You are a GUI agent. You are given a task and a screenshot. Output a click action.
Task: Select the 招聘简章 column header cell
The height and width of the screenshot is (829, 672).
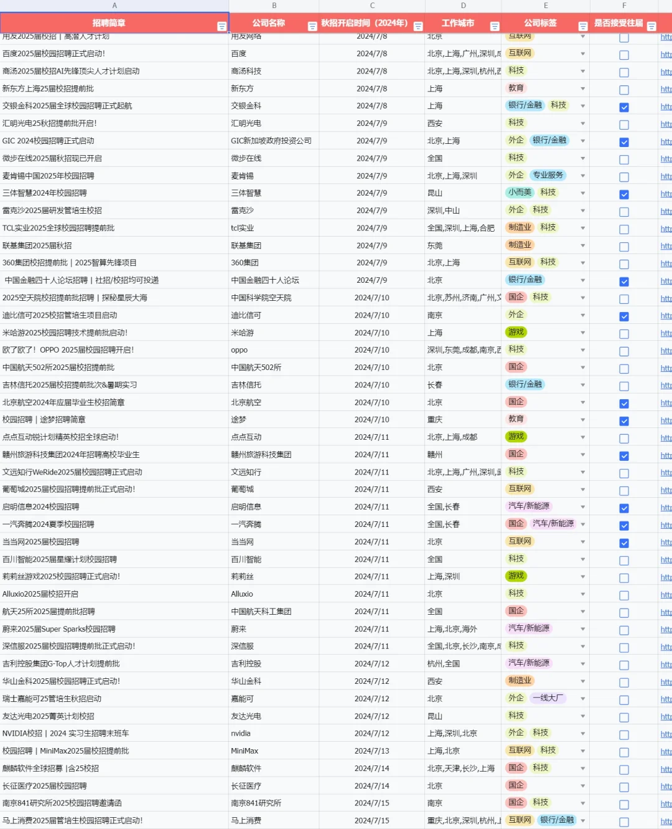114,23
